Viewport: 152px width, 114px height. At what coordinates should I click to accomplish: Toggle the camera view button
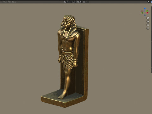(x=148, y=25)
